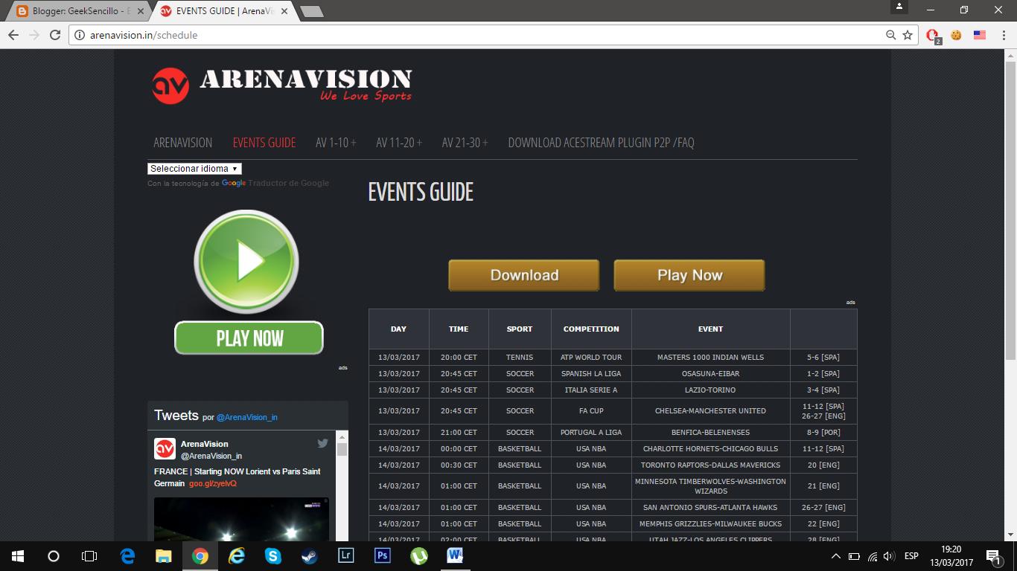The image size is (1017, 571).
Task: Click the LAZIO-TORINO event cell
Action: tap(710, 390)
